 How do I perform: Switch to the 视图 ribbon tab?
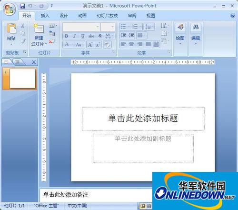[150, 16]
